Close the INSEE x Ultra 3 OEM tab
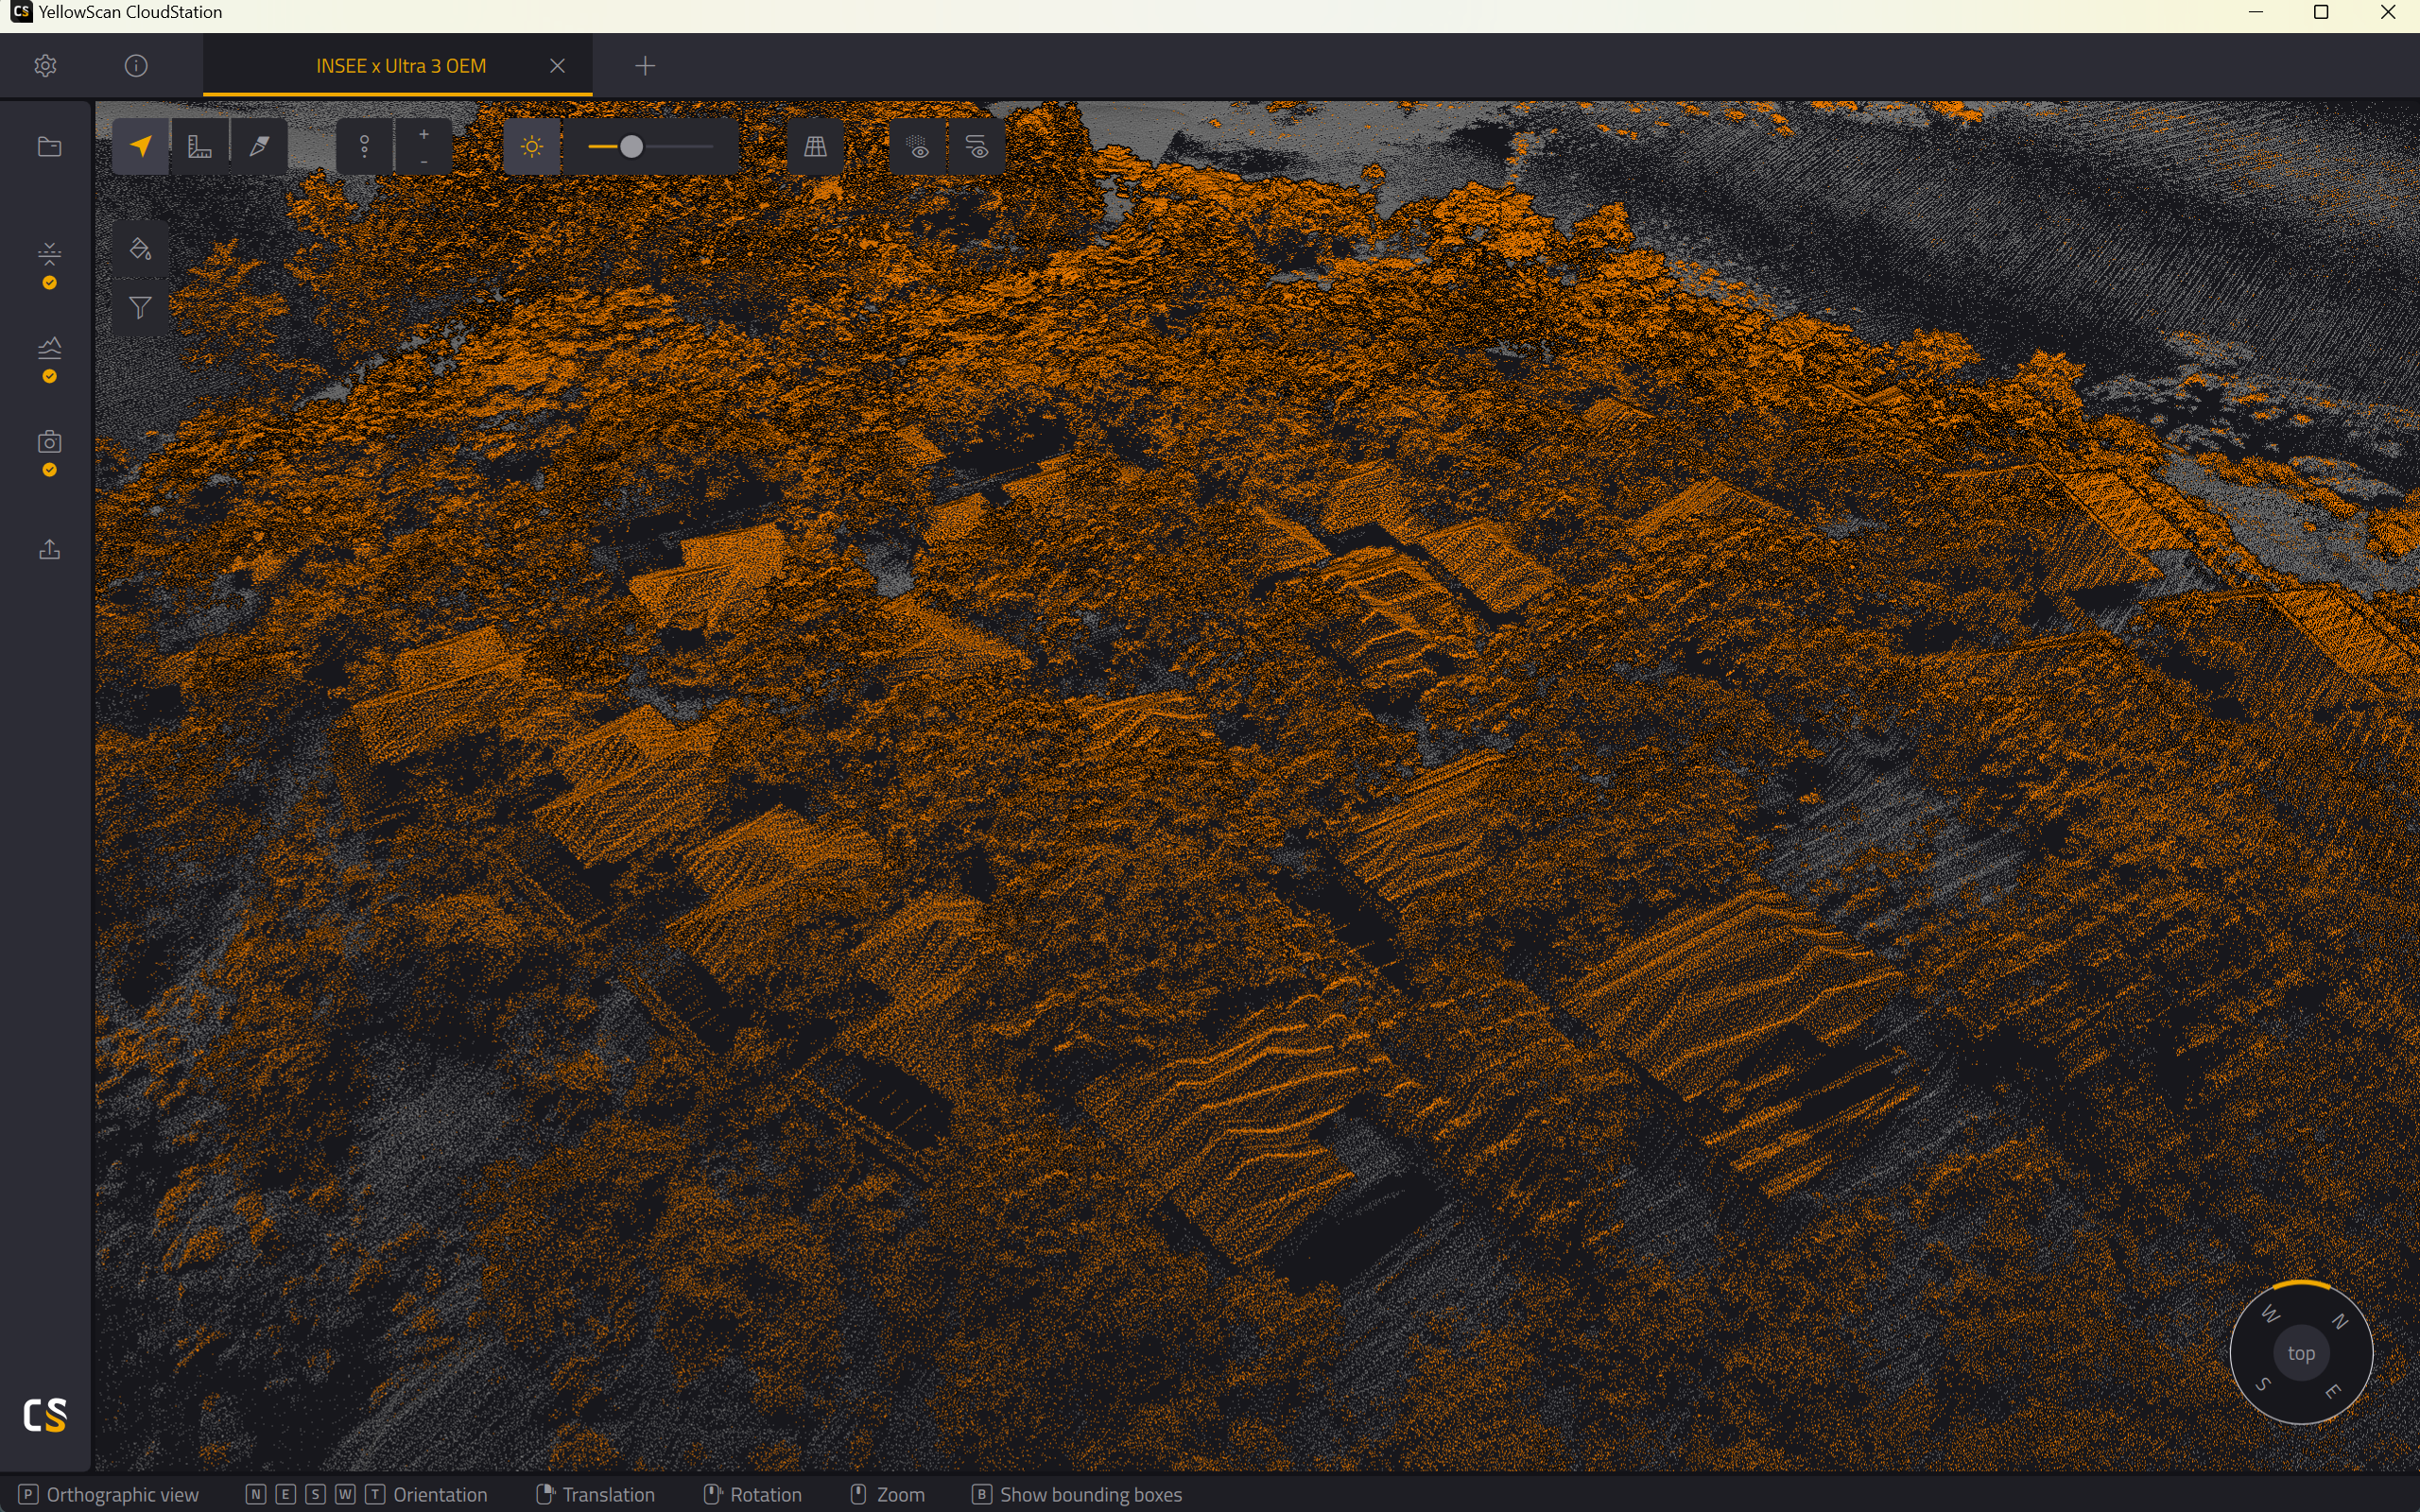 pos(558,66)
